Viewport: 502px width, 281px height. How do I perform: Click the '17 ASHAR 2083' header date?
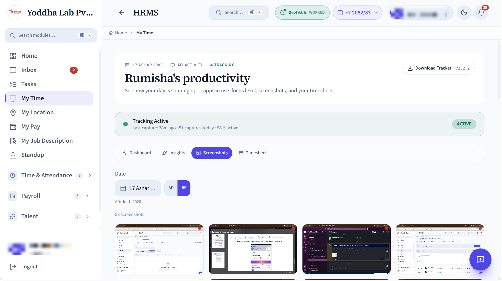coord(148,65)
